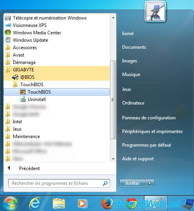Launch Windows Update from the list
The image size is (194, 211).
(57, 40)
